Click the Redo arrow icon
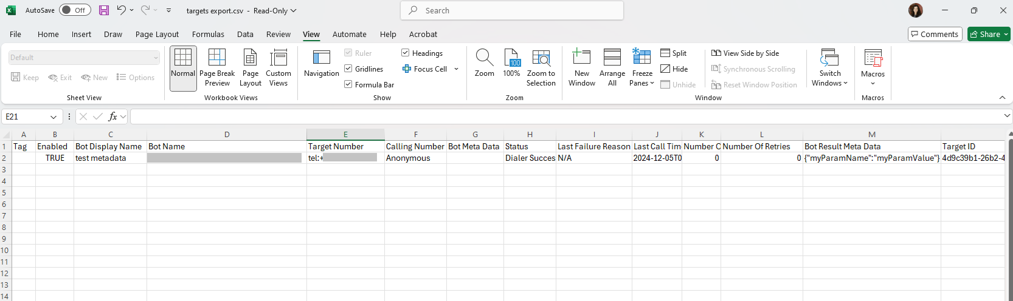This screenshot has width=1013, height=301. [x=145, y=10]
